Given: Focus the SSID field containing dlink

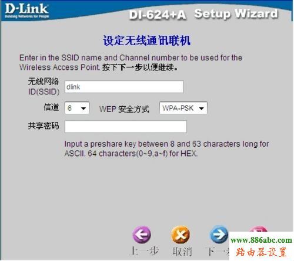Looking at the screenshot, I should (x=124, y=87).
